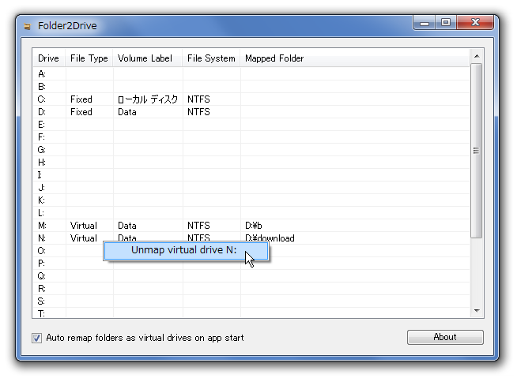The height and width of the screenshot is (378, 517).
Task: Select drive F: row
Action: pyautogui.click(x=251, y=137)
